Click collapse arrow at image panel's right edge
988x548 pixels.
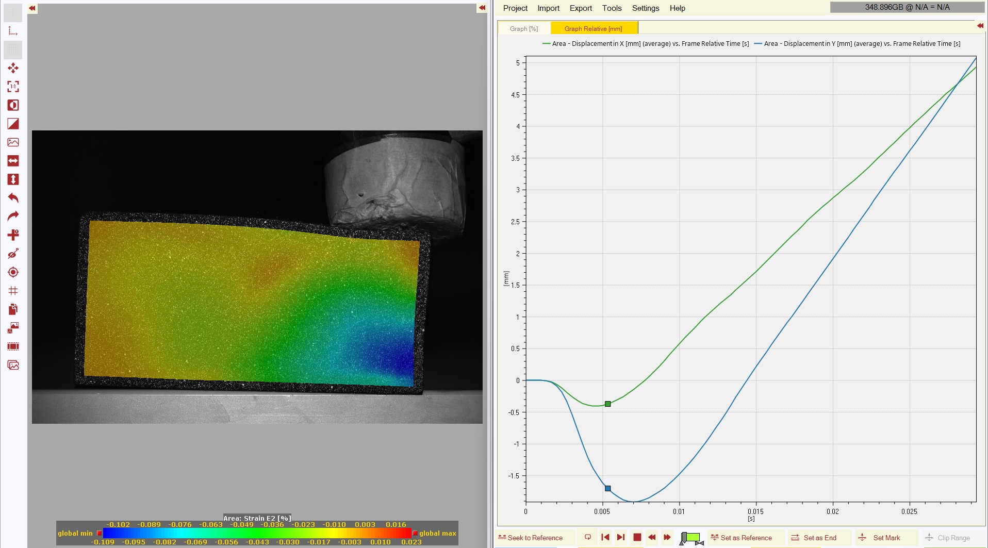coord(482,8)
